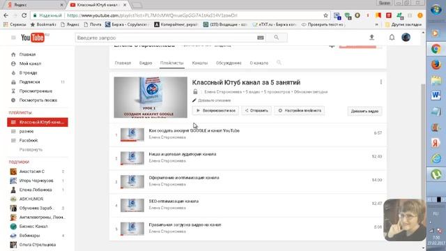Open playlist three-dot options menu
Image resolution: width=446 pixels, height=251 pixels.
tap(381, 82)
